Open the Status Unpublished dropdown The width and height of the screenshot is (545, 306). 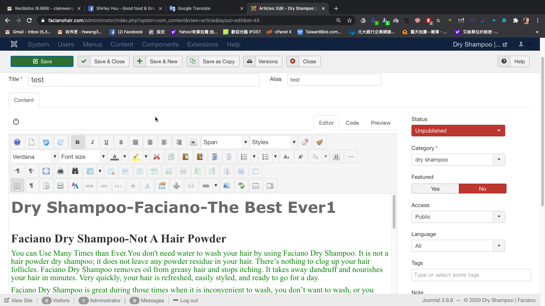458,131
